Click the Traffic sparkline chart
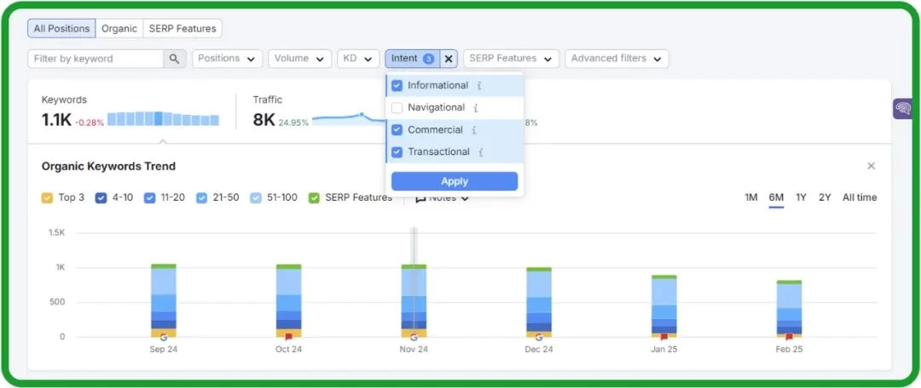Viewport: 921px width, 388px height. [349, 119]
